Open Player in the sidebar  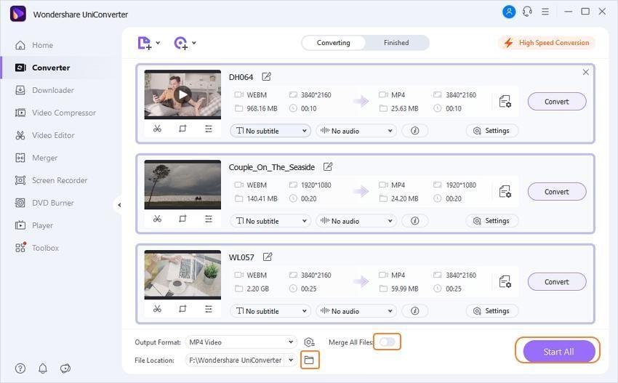pos(34,225)
